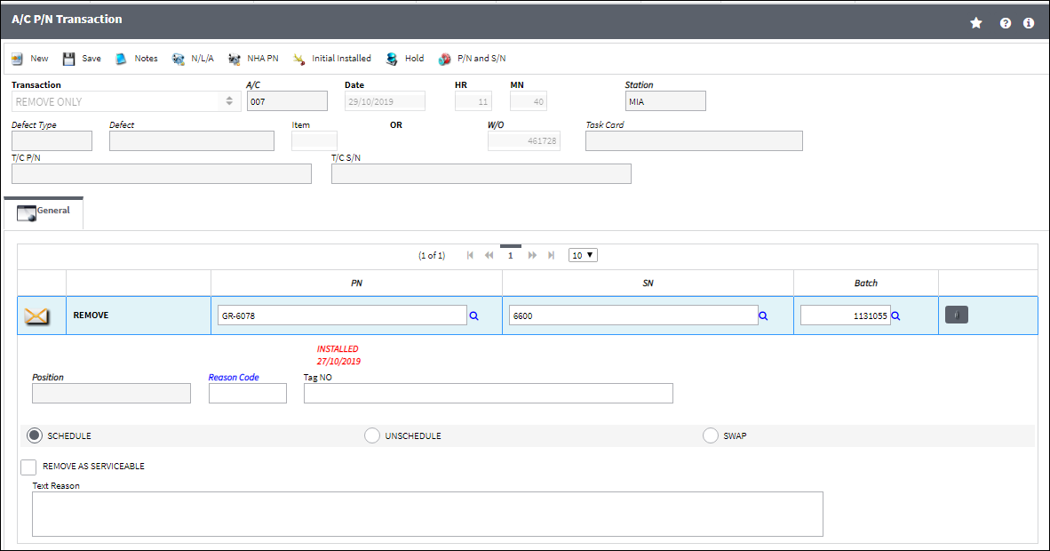The image size is (1050, 551).
Task: Click the N/L/A button label
Action: click(203, 59)
